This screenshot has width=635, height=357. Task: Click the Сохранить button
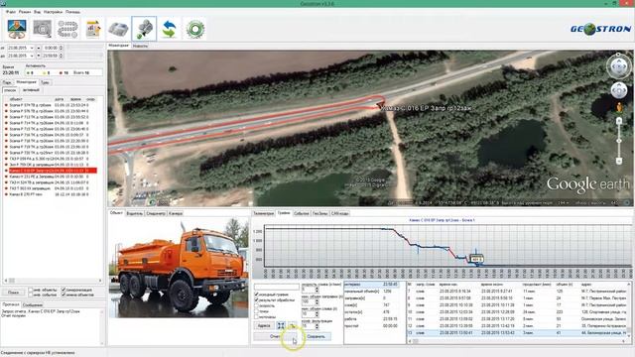click(x=317, y=336)
